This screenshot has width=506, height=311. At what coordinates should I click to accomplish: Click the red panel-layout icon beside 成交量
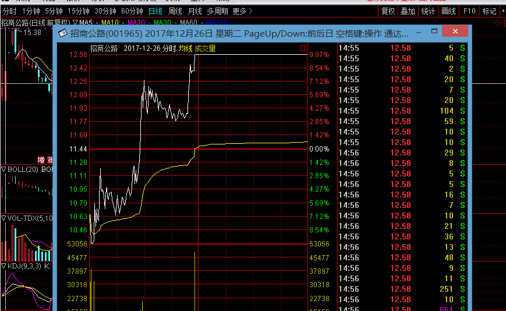[x=303, y=48]
